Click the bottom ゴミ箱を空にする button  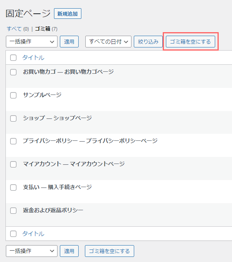110,251
